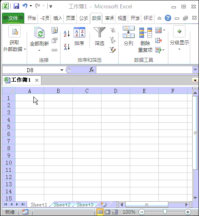
Task: Switch to the 审阅 (Review) tab
Action: coord(109,18)
